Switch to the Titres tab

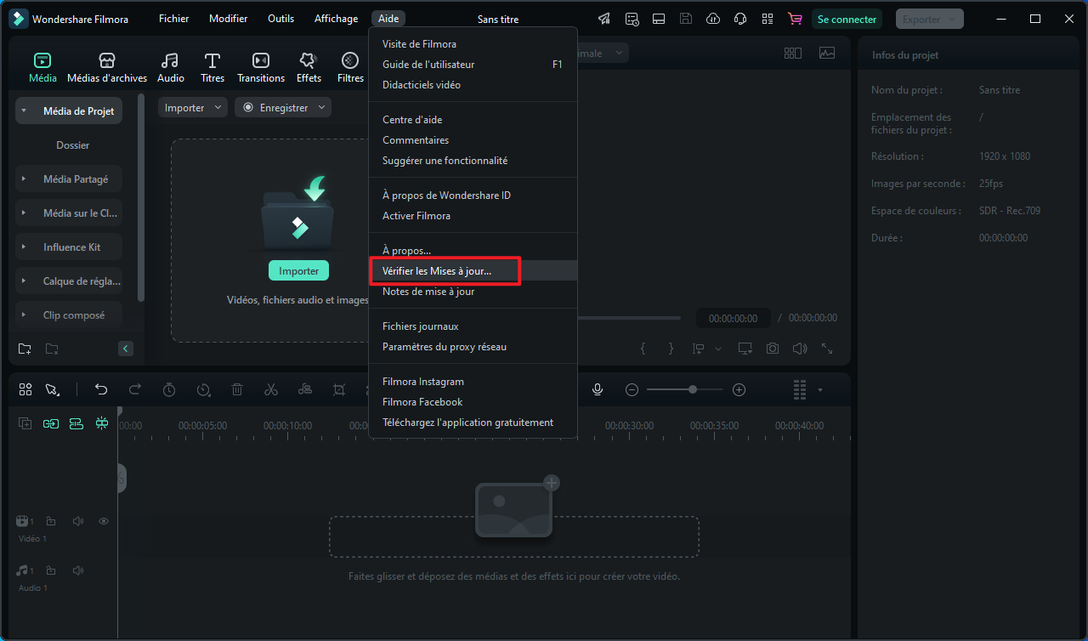[212, 67]
